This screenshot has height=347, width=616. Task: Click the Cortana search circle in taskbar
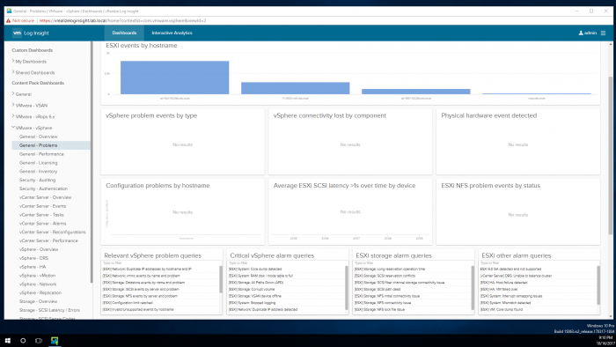coord(23,341)
